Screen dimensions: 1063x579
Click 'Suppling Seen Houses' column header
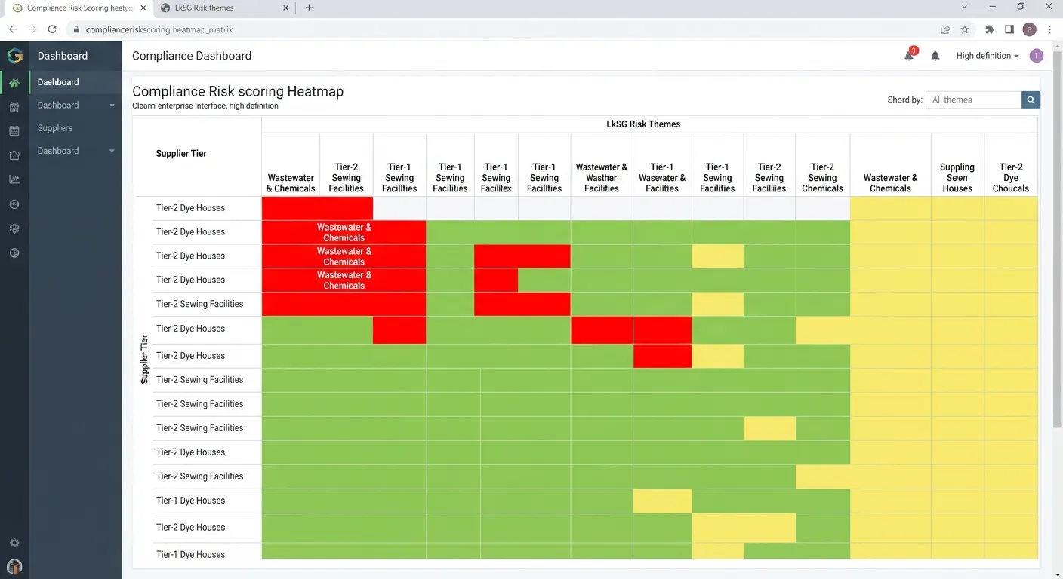tap(957, 178)
